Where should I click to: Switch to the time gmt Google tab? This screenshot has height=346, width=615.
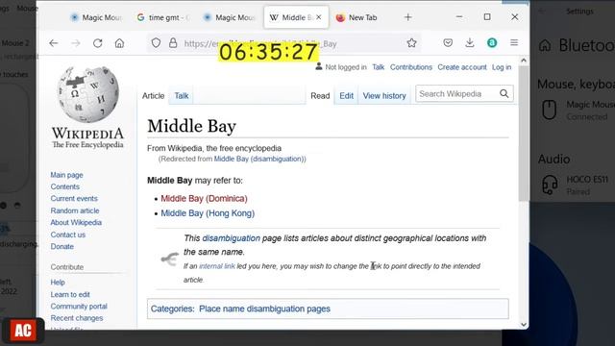pyautogui.click(x=164, y=17)
